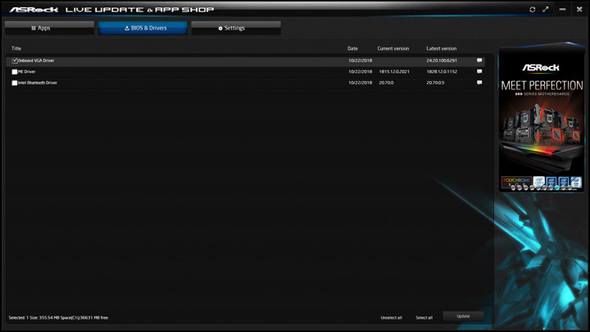Check the ME Driver checkbox
The image size is (590, 332).
pos(15,72)
